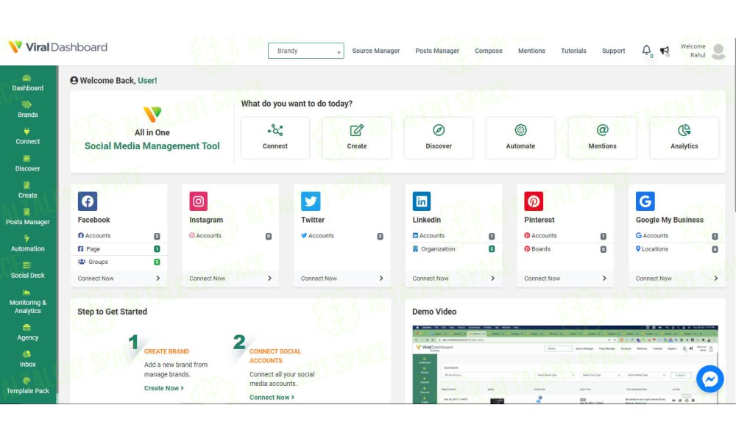Open Facebook Page row
736x441 pixels.
[118, 249]
